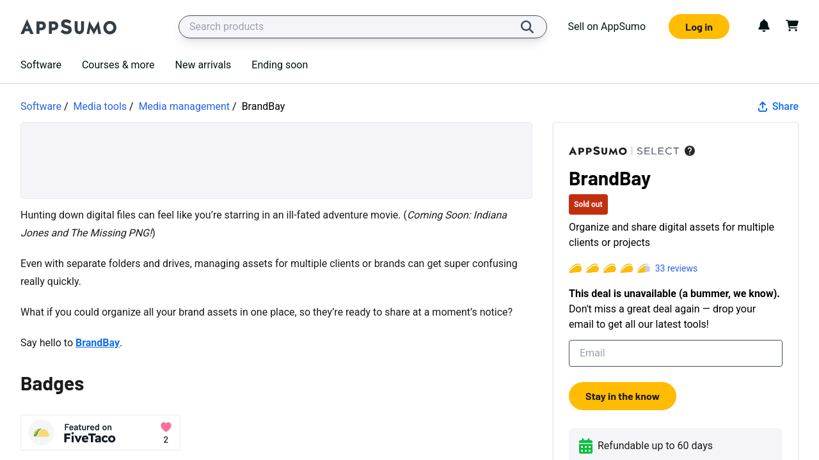Click the search magnifier icon

[527, 27]
